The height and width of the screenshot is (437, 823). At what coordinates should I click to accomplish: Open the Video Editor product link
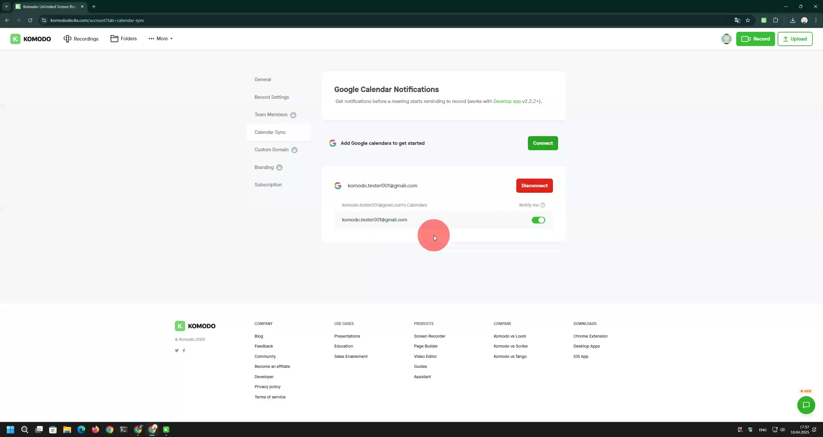425,357
